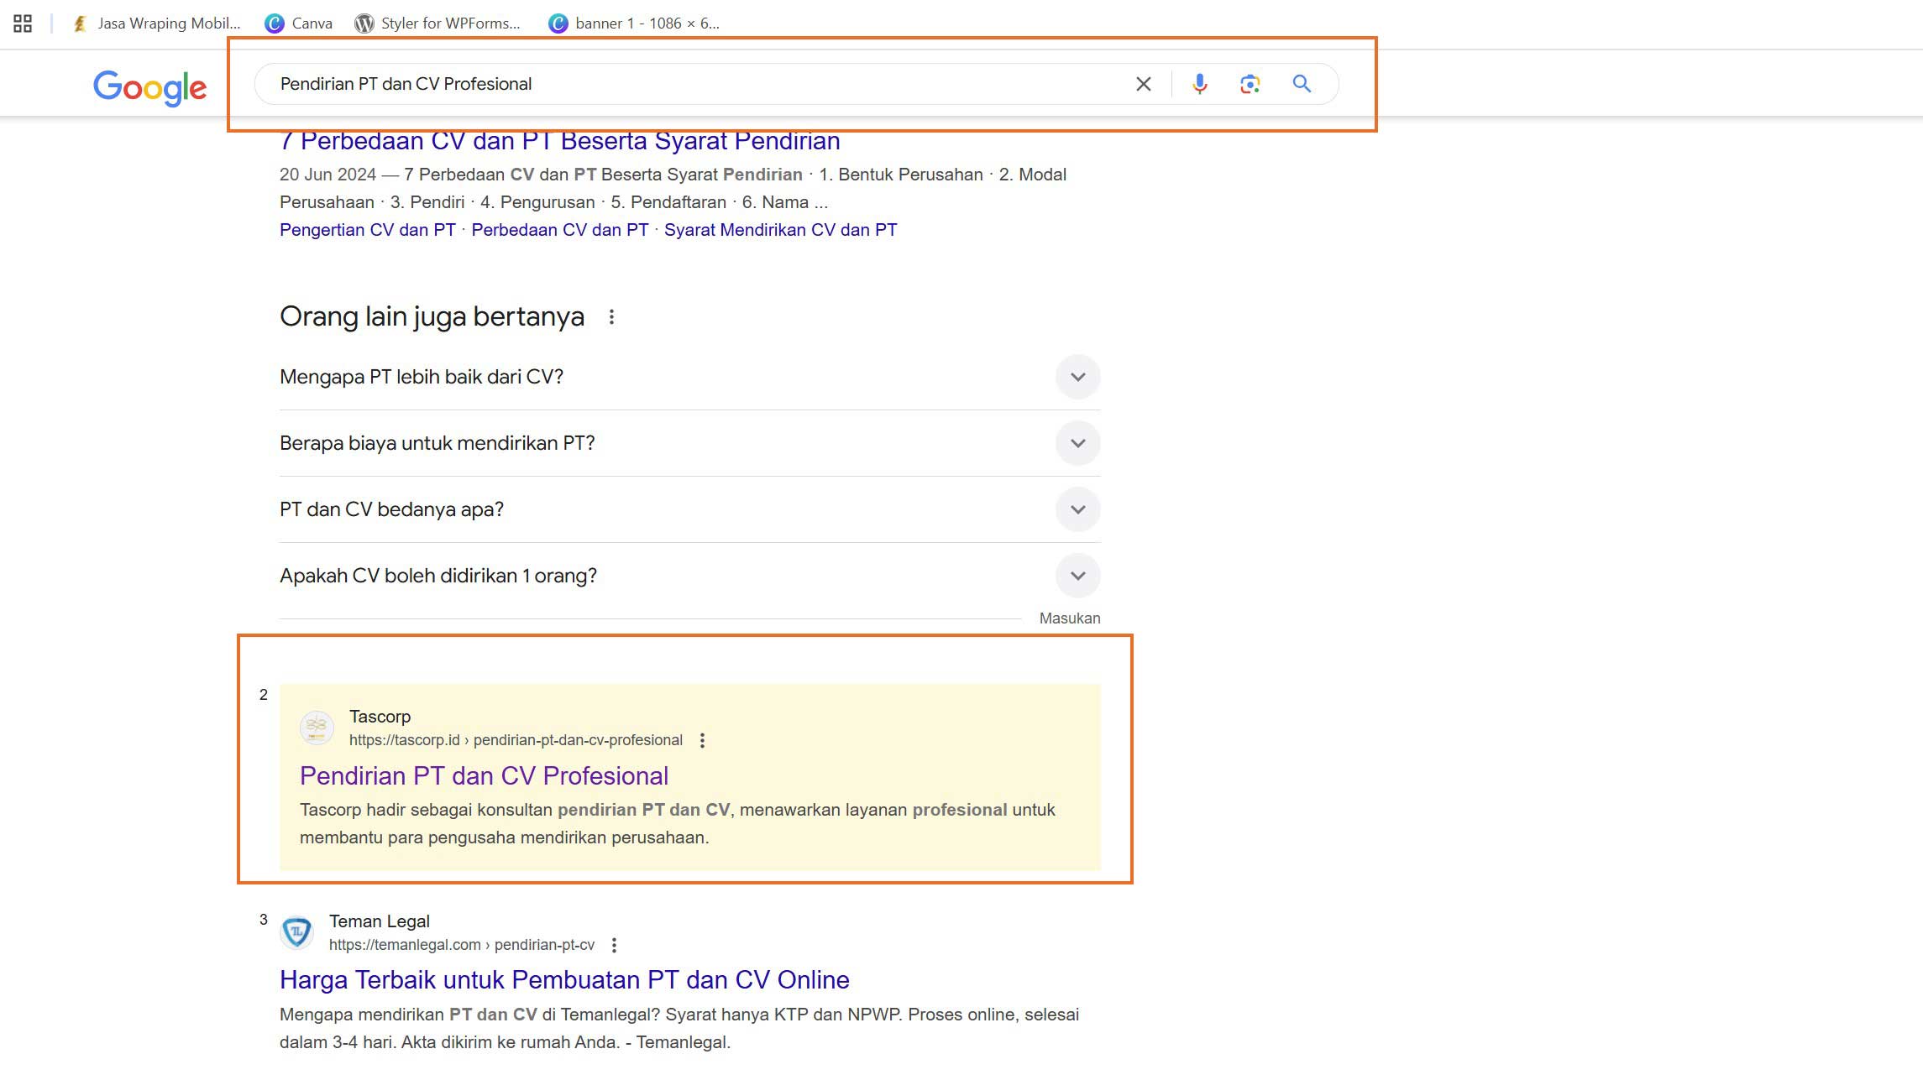
Task: Click the Teman Legal description snippet
Action: [679, 1029]
